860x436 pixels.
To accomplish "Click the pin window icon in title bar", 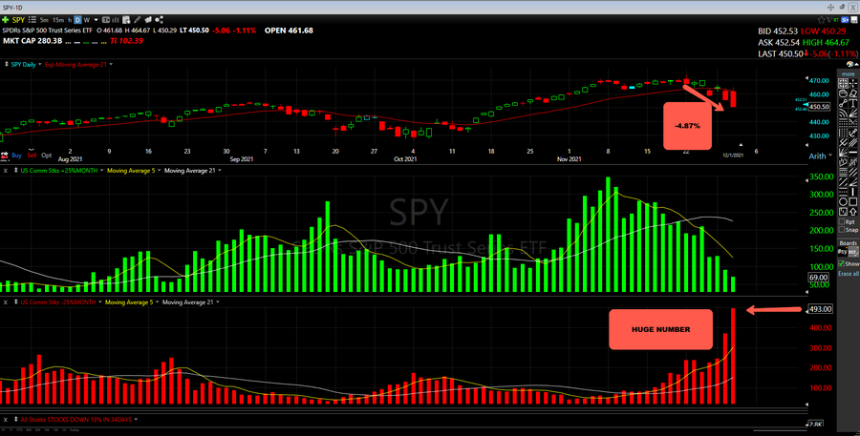I will (843, 7).
